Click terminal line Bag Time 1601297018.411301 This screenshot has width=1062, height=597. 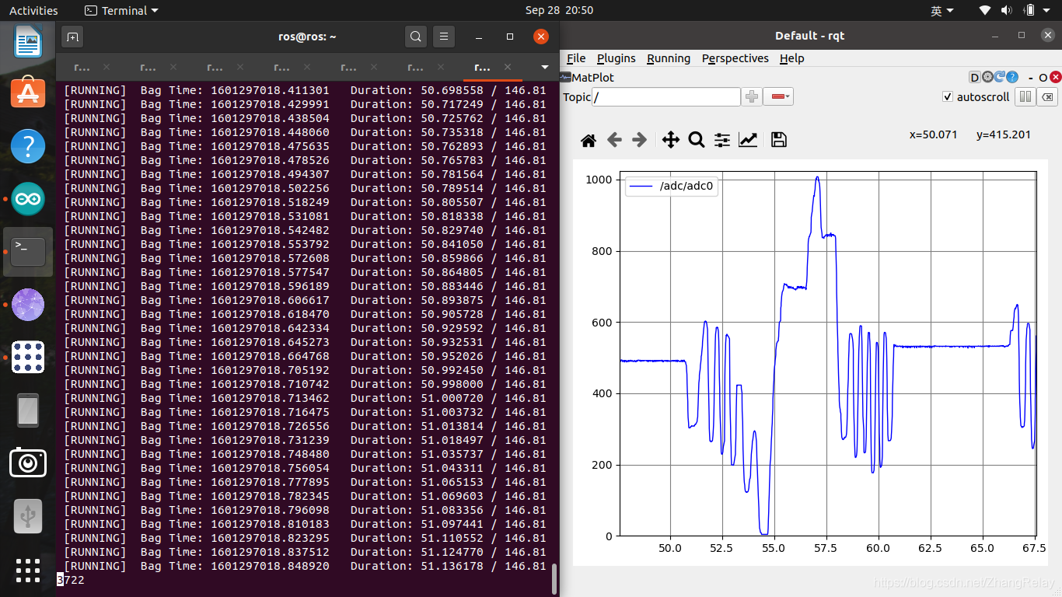coord(305,90)
